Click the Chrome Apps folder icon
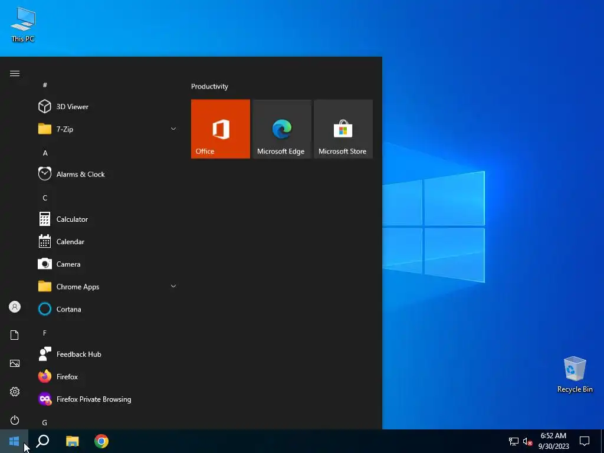 point(45,286)
